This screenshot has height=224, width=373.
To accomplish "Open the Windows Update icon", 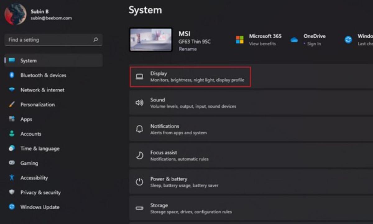I will coord(12,207).
